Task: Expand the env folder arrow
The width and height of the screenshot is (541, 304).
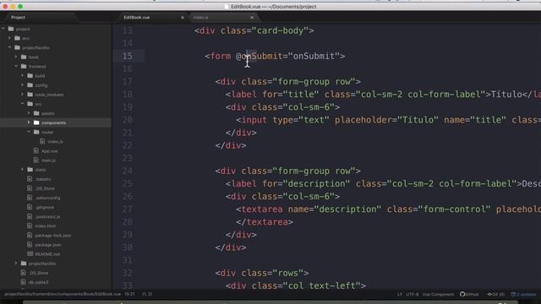Action: point(10,38)
